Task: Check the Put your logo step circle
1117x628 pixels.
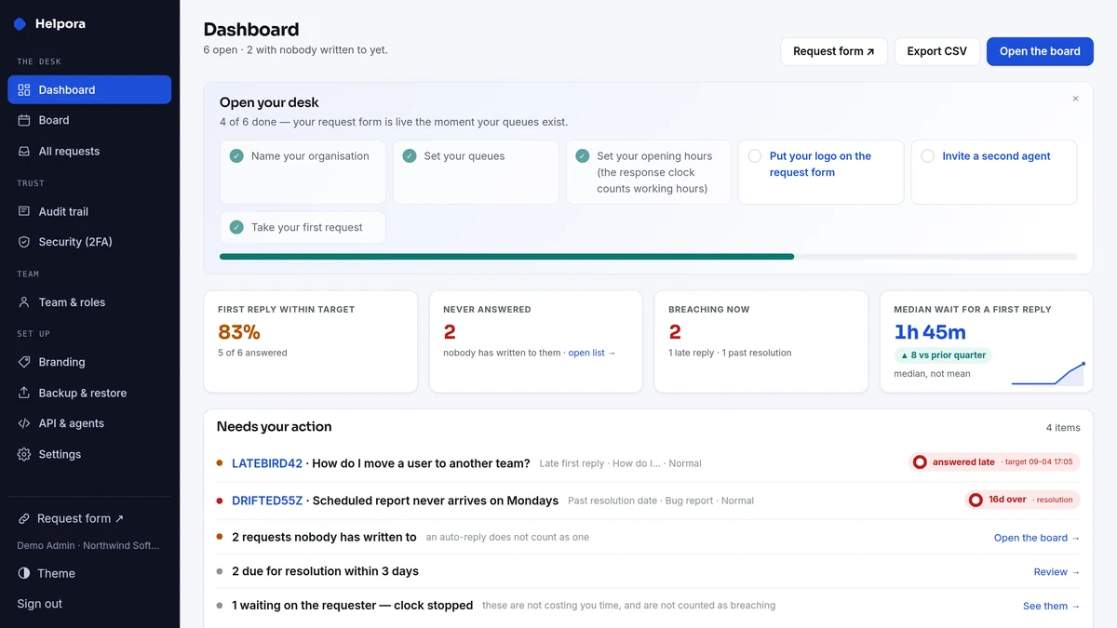Action: pos(755,156)
